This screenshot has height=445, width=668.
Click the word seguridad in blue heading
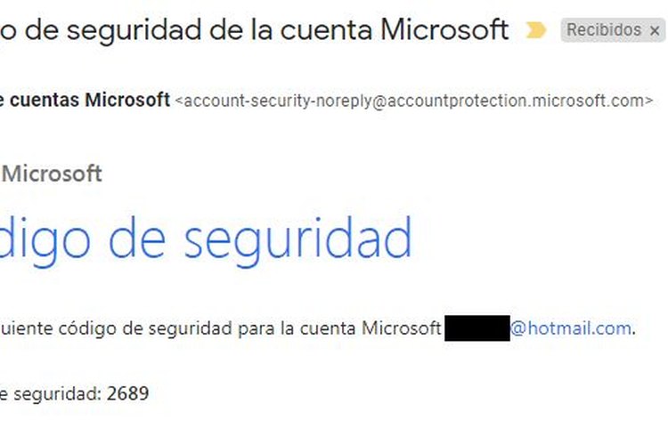point(297,240)
